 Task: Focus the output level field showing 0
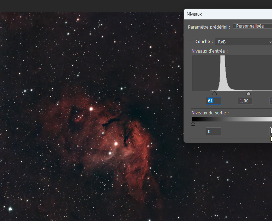(213, 131)
